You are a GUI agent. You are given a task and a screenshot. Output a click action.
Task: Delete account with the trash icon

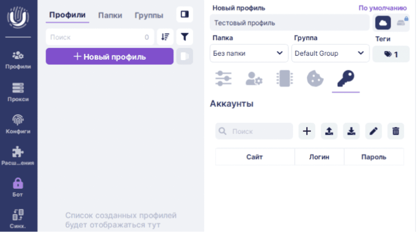coord(396,131)
